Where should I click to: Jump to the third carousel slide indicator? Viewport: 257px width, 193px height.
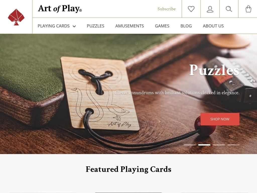click(x=219, y=145)
